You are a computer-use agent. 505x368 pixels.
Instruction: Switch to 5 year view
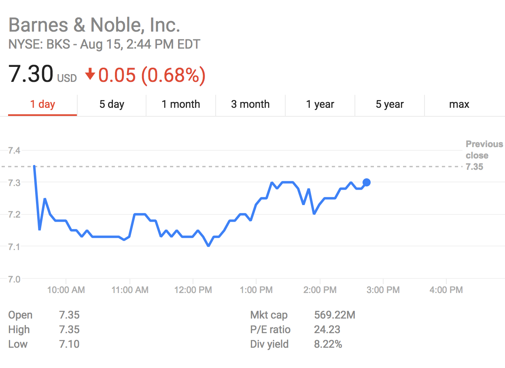(x=390, y=105)
